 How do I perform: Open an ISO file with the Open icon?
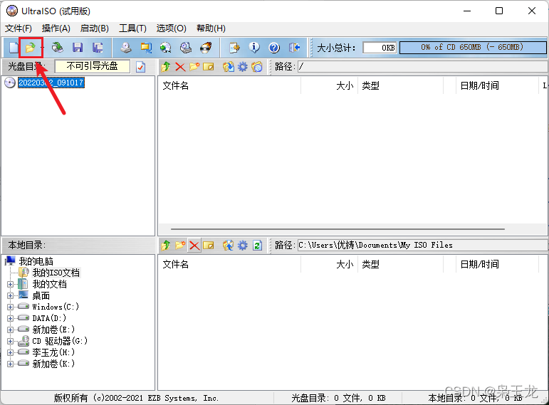(31, 47)
